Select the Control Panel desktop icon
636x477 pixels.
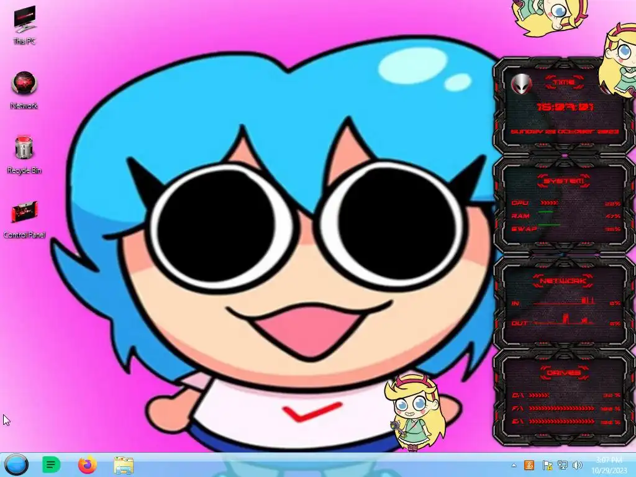pos(24,219)
